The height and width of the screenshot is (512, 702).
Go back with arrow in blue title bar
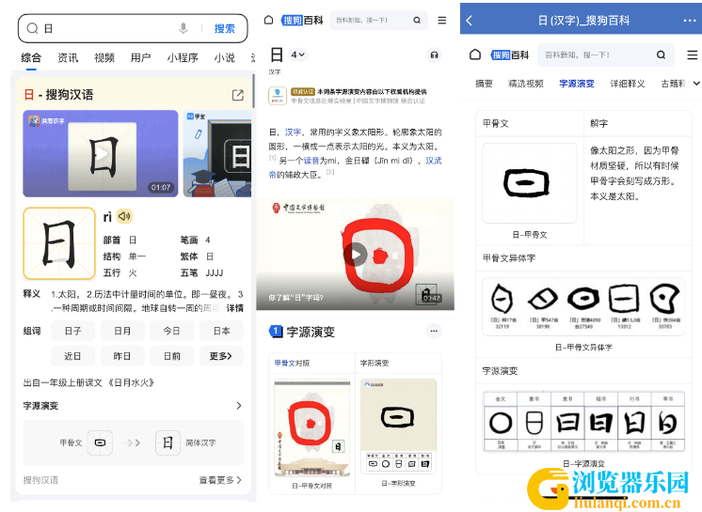[470, 20]
